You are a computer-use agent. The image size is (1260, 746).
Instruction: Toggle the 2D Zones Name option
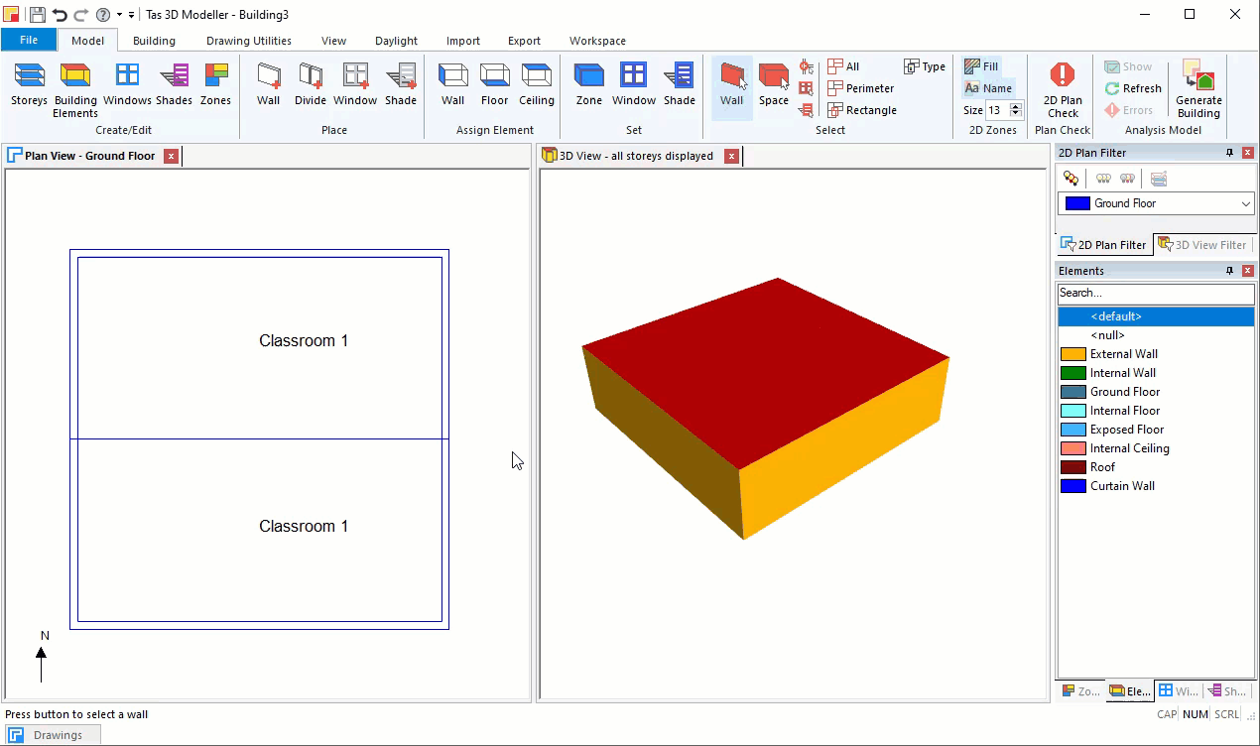988,88
